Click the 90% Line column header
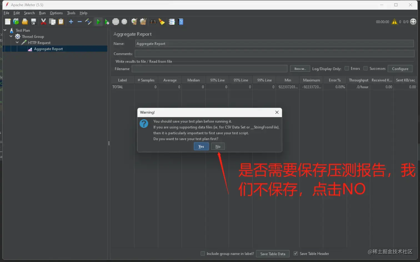This screenshot has width=420, height=262. coord(217,80)
